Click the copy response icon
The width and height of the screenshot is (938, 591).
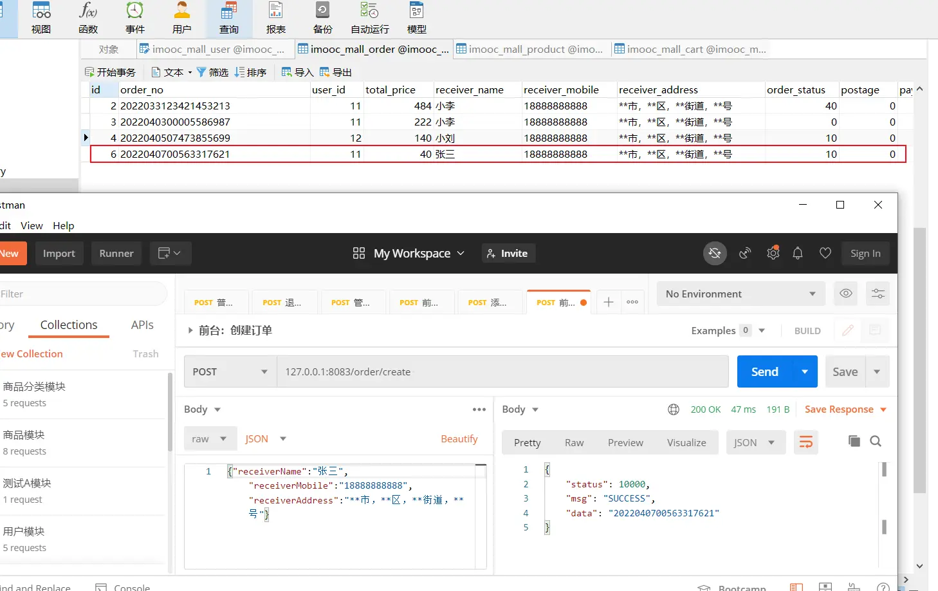(x=854, y=441)
